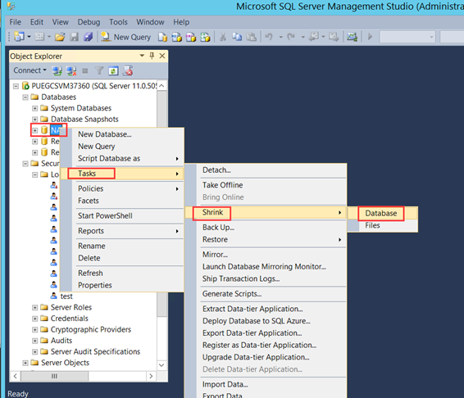Click the Analysis Services XMLA Query icon
Screen dimensions: 464x398
pyautogui.click(x=205, y=37)
